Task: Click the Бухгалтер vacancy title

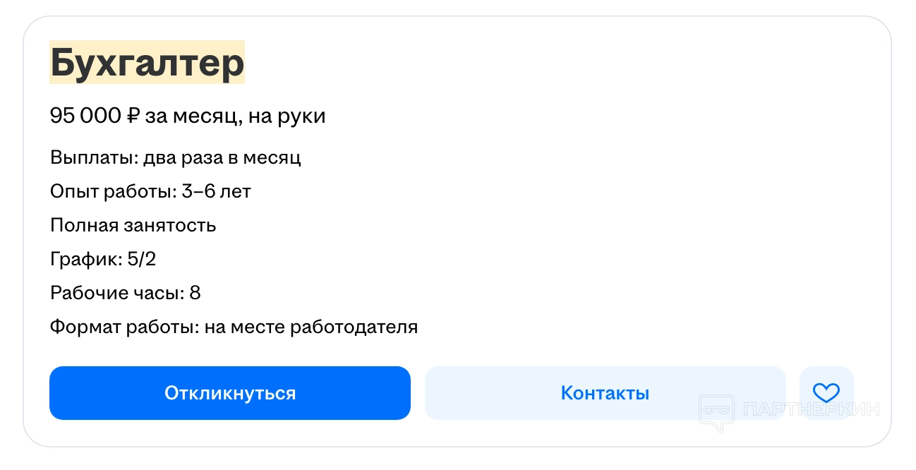Action: pyautogui.click(x=147, y=63)
